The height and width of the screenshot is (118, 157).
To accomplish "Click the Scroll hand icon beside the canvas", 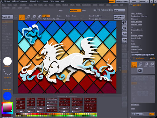I will (x=124, y=23).
